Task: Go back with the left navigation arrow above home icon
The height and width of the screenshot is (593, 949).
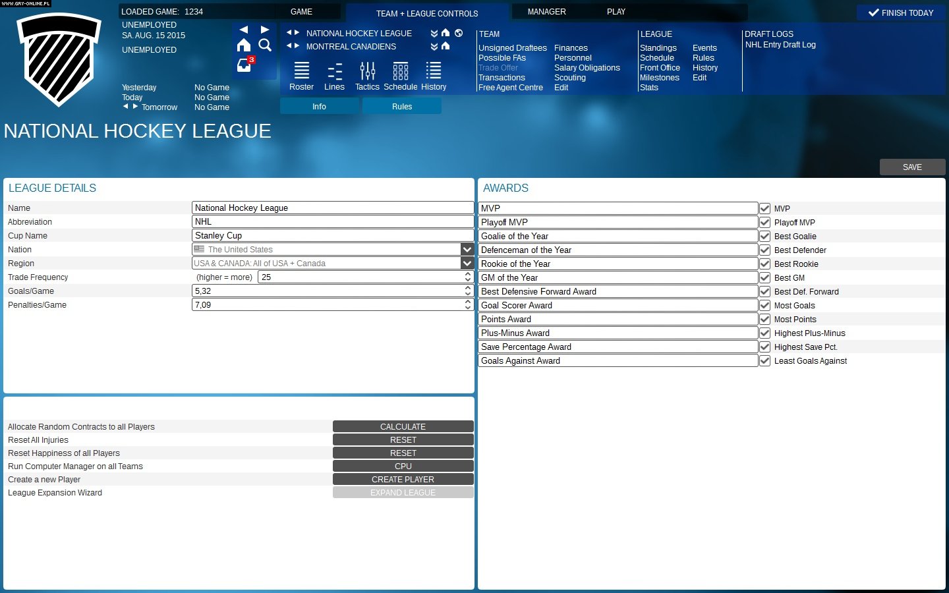Action: pos(244,30)
